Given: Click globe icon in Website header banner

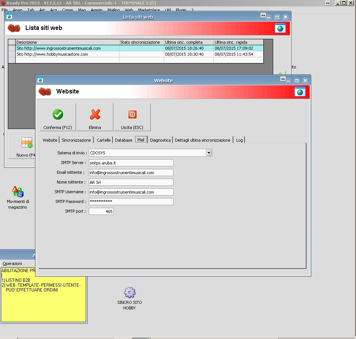Looking at the screenshot, I should coord(300,92).
